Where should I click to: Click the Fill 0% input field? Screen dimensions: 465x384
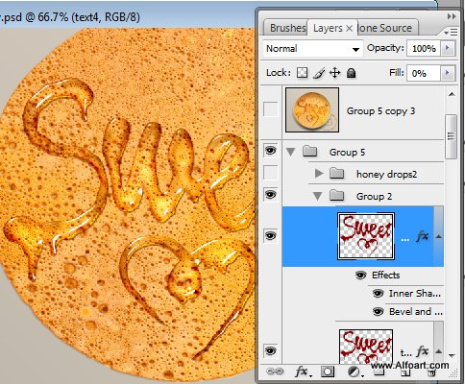[x=424, y=74]
